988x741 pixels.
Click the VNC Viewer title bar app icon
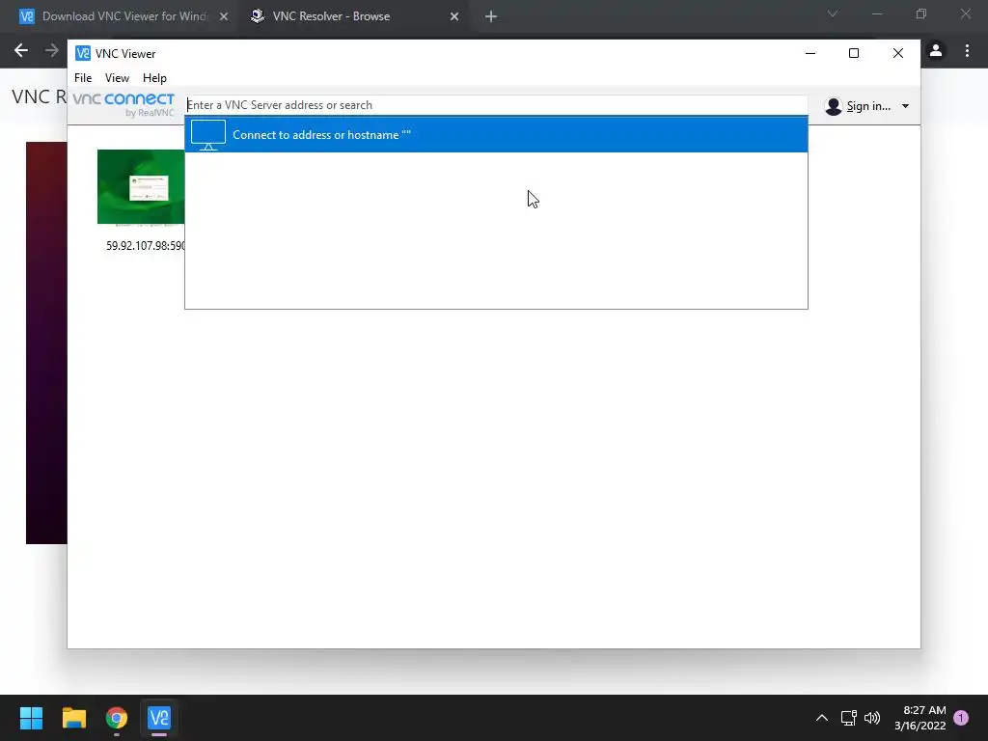tap(83, 54)
